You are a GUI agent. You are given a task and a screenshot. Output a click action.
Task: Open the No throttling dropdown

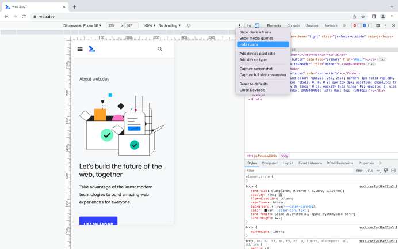169,25
